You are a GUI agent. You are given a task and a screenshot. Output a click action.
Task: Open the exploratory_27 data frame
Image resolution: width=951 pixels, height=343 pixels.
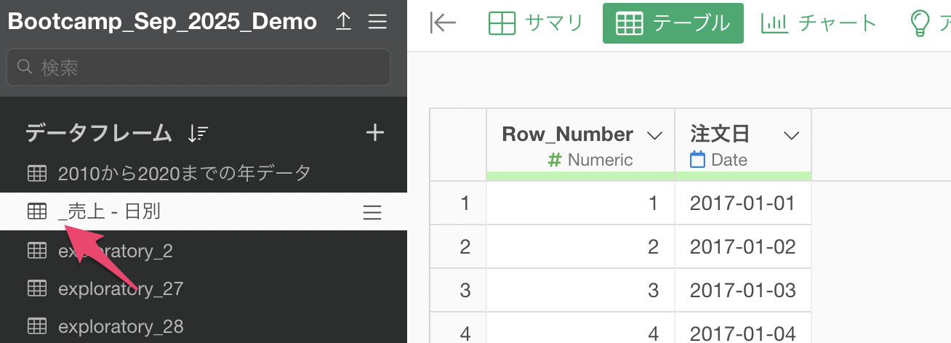[120, 289]
